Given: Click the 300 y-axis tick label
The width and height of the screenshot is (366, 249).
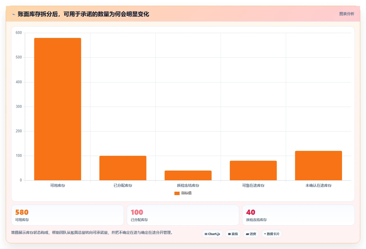Looking at the screenshot, I should pyautogui.click(x=19, y=107).
